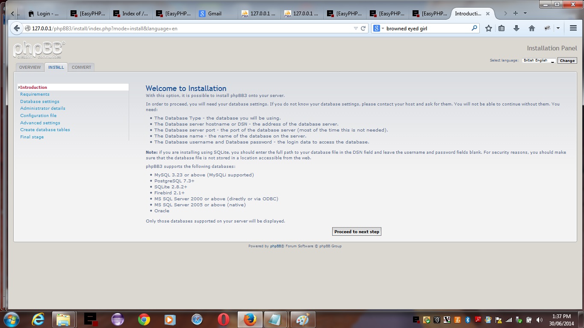Image resolution: width=584 pixels, height=328 pixels.
Task: Click the address bar URL field
Action: (x=188, y=29)
